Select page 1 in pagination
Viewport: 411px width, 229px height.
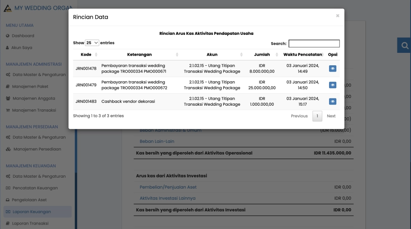coord(317,116)
